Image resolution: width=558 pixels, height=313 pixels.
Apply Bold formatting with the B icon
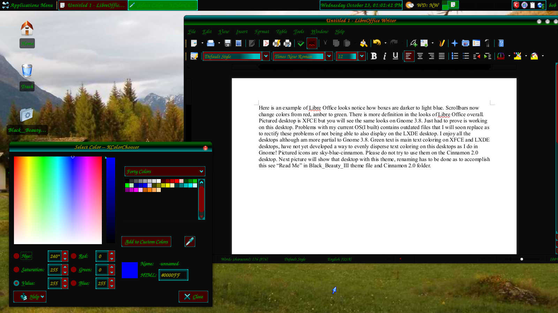point(374,56)
